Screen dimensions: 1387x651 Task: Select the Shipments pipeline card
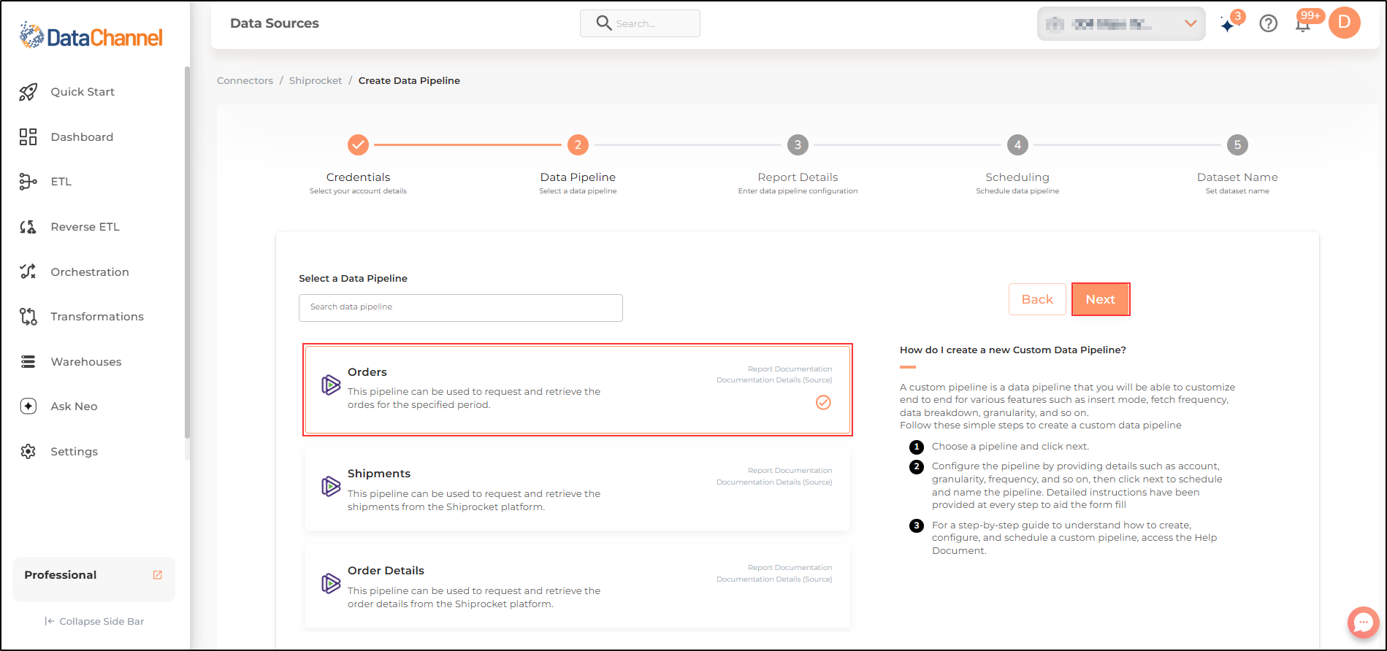pos(578,490)
